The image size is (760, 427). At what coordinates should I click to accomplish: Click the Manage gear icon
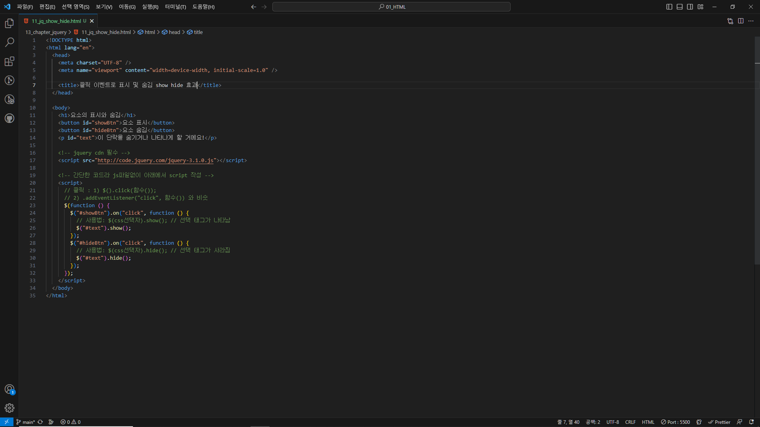pyautogui.click(x=9, y=408)
